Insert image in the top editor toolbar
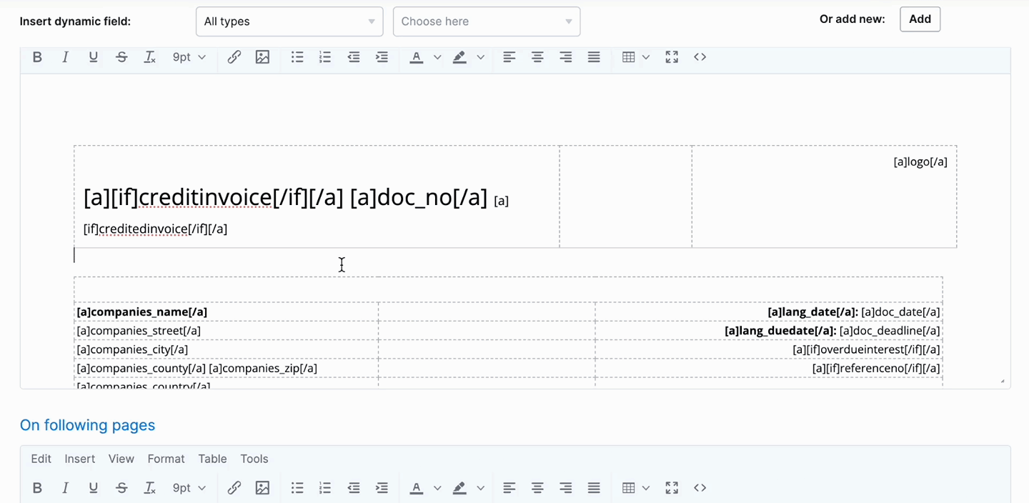1029x503 pixels. [x=262, y=57]
